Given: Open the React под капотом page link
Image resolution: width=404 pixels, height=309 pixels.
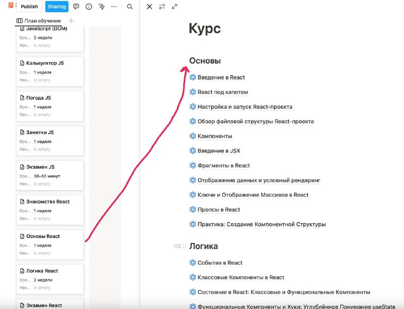Looking at the screenshot, I should pos(223,92).
